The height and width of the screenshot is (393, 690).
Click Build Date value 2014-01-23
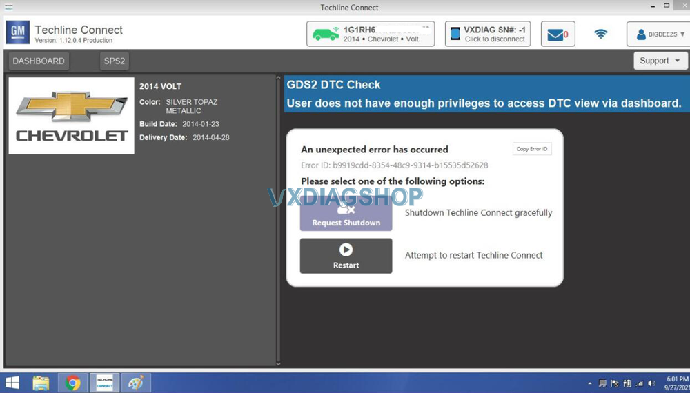pos(201,124)
